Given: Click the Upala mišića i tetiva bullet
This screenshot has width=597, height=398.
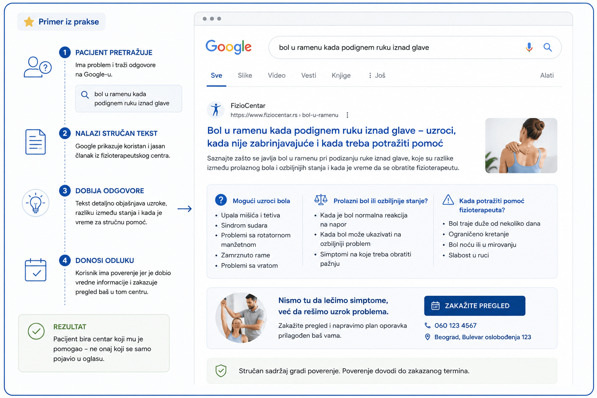Looking at the screenshot, I should (x=250, y=215).
